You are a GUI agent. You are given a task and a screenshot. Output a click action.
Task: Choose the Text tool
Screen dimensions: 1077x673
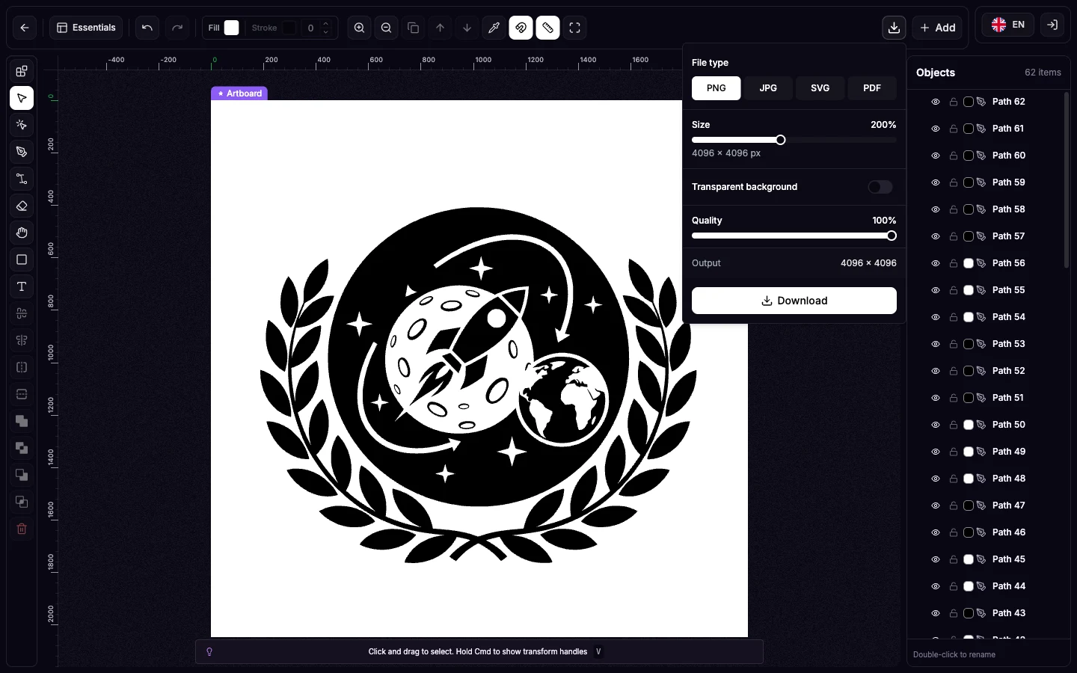coord(22,286)
